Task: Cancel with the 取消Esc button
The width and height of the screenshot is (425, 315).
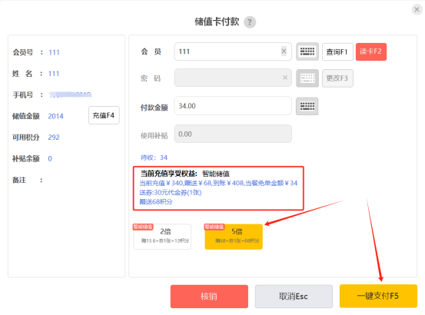Action: click(294, 297)
